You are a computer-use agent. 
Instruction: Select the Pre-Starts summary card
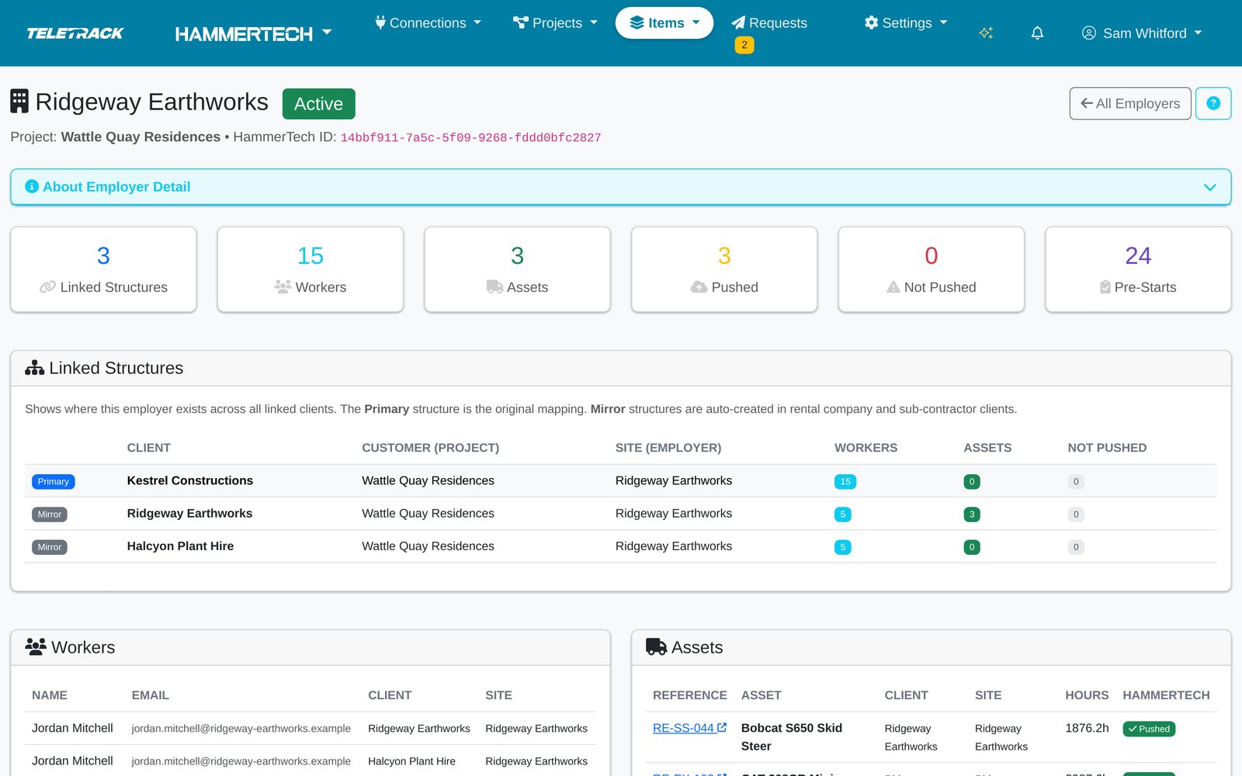tap(1138, 269)
